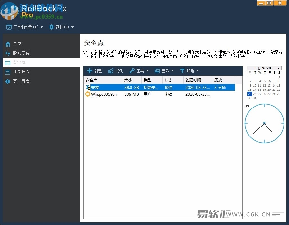Click the 309 MB size cell
Screen dimensions: 289x225
(x=131, y=94)
